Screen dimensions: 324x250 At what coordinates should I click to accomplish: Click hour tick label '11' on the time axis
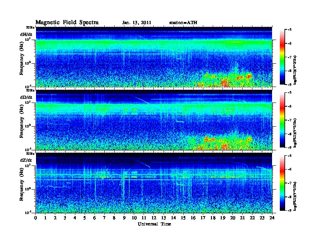coord(144,218)
